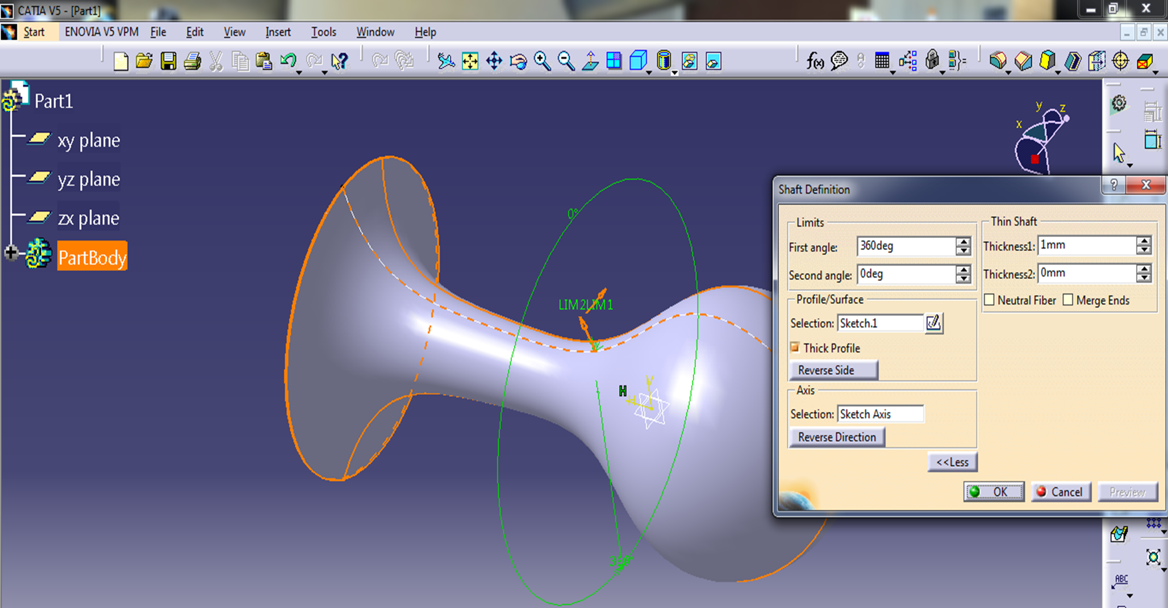Click the First angle input field
The image size is (1168, 608).
(x=906, y=246)
